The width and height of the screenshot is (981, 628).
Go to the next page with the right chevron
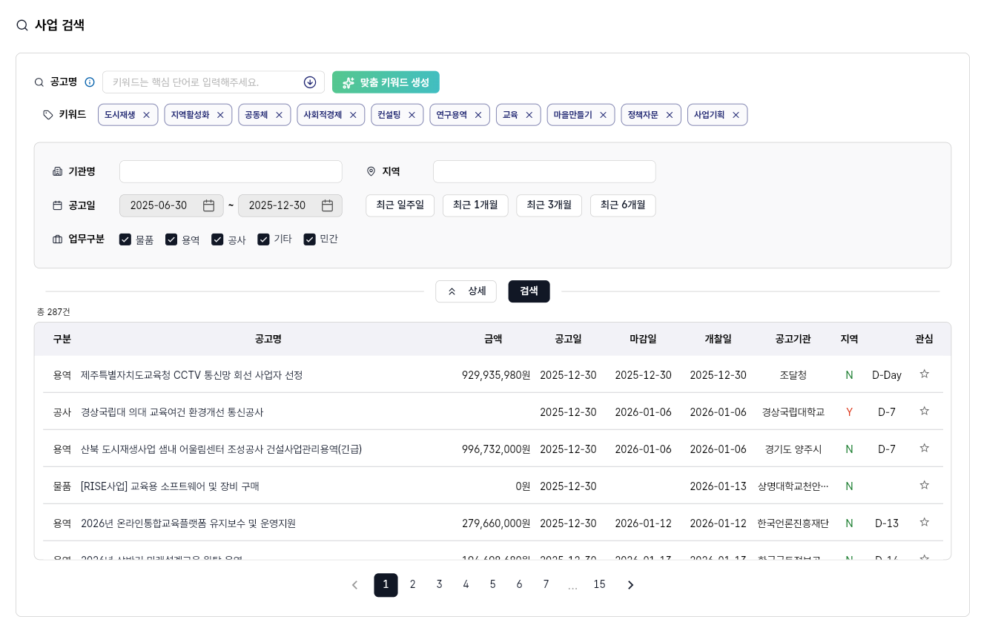point(630,584)
